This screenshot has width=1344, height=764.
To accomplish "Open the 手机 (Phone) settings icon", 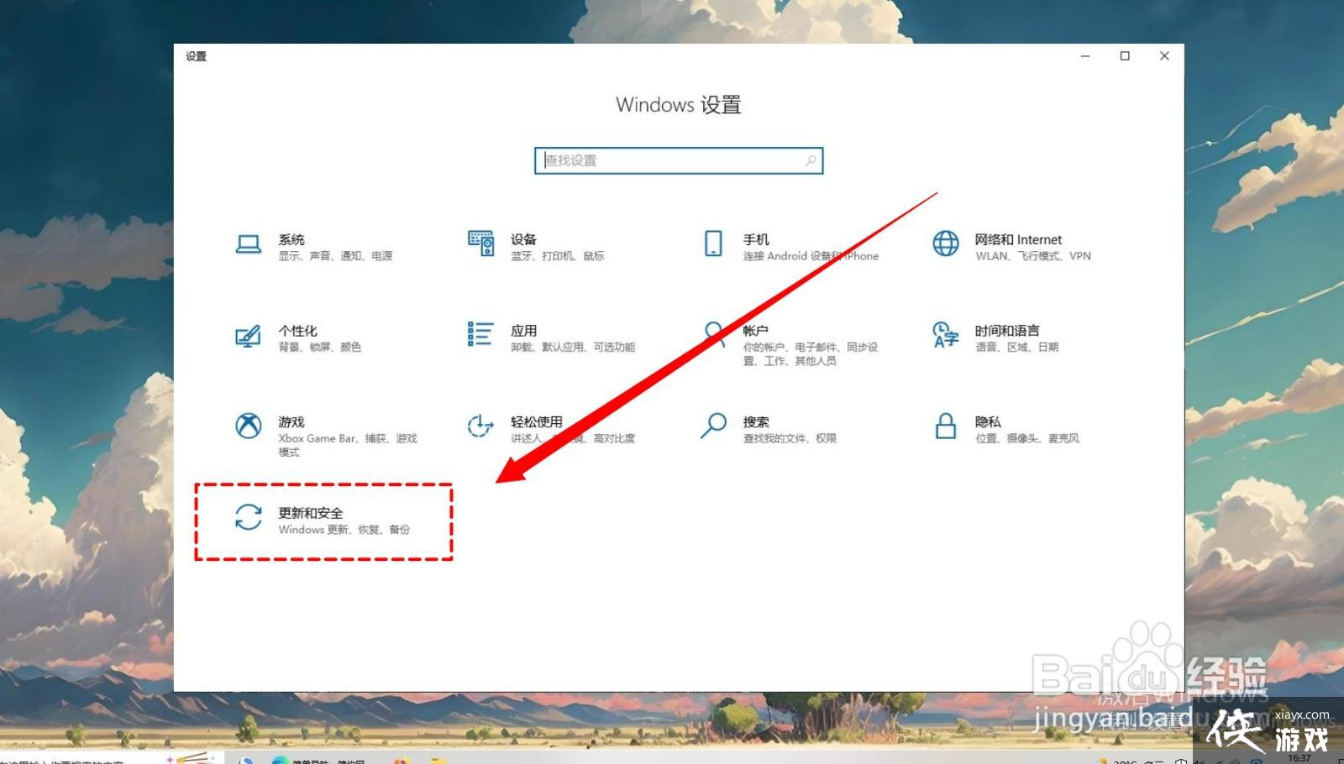I will pos(713,243).
